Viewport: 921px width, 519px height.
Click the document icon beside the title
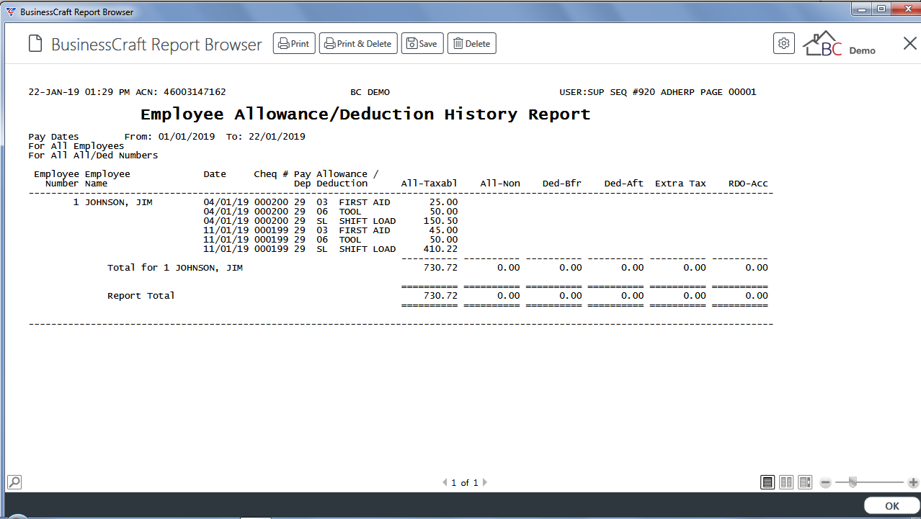point(35,44)
